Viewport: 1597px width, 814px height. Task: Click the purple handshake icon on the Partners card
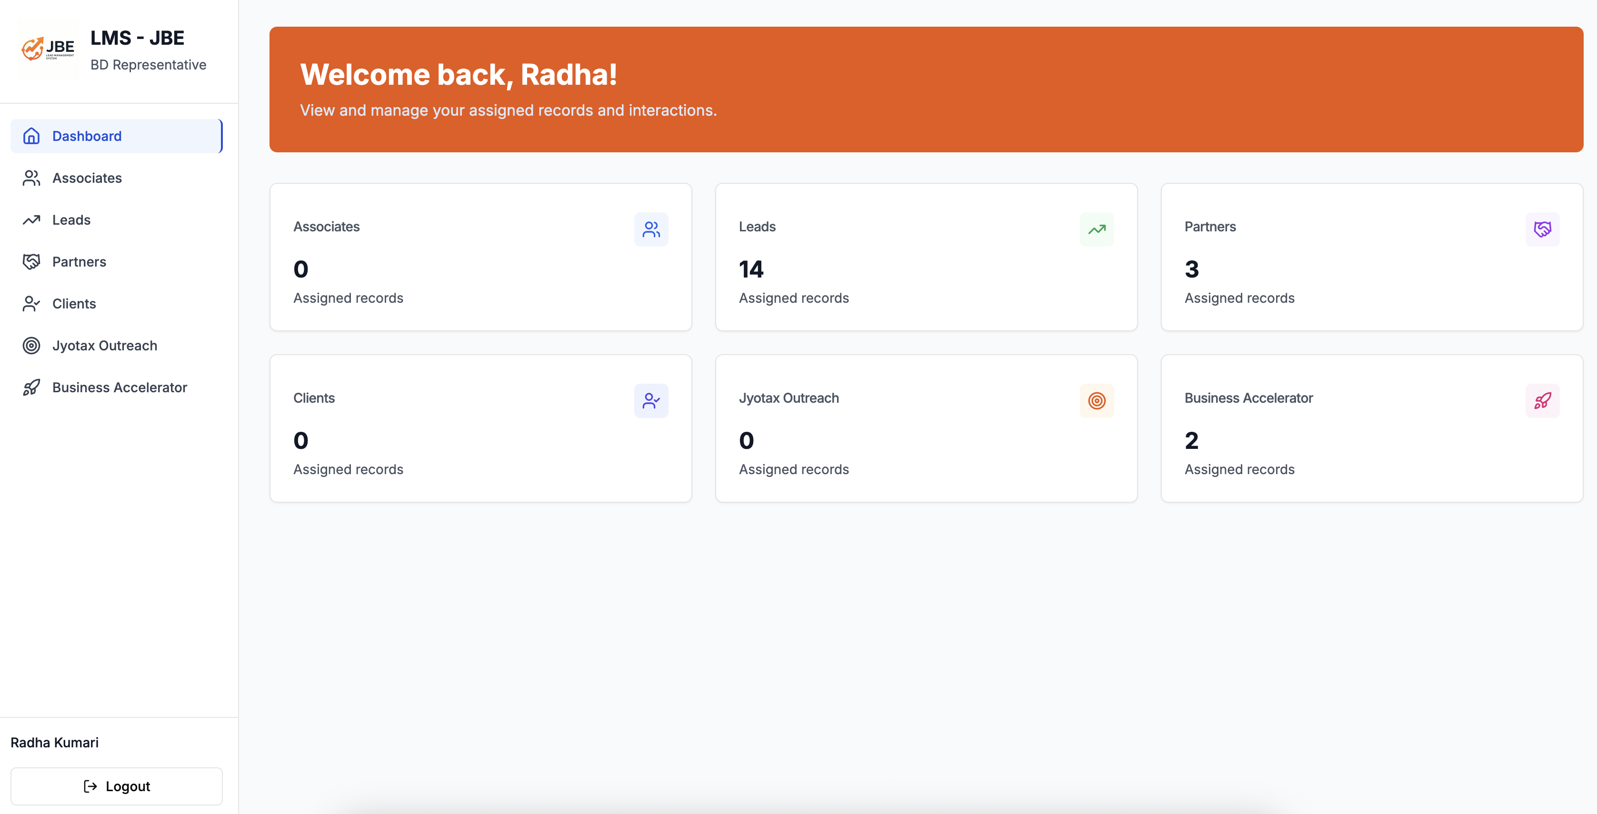[1542, 229]
